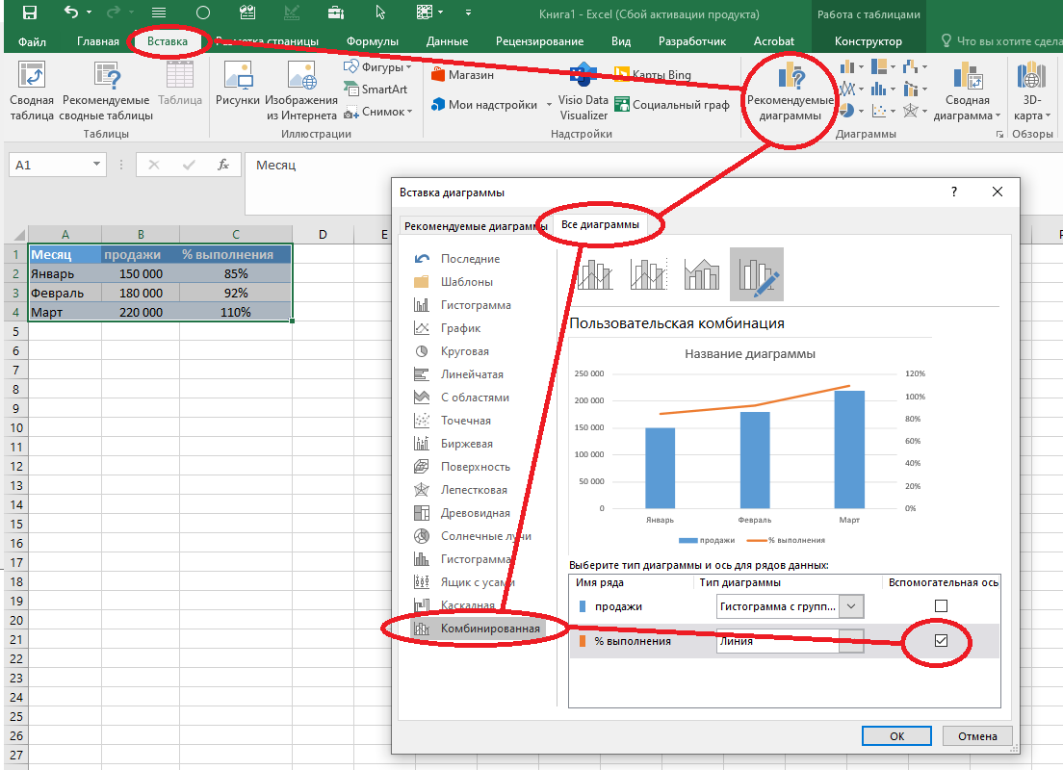Switch to the Формулы ribbon tab
Image resolution: width=1063 pixels, height=770 pixels.
[x=373, y=41]
